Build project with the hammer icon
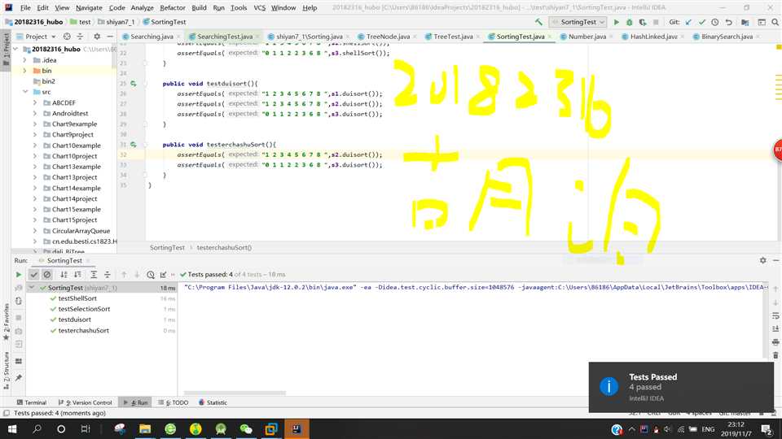 click(538, 22)
